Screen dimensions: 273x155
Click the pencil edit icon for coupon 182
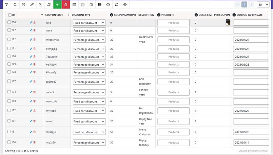[x=31, y=40]
